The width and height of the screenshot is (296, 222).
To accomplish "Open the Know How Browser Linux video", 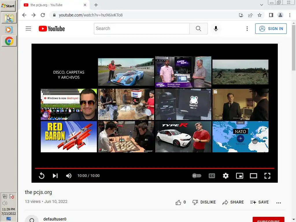I will [183, 72].
